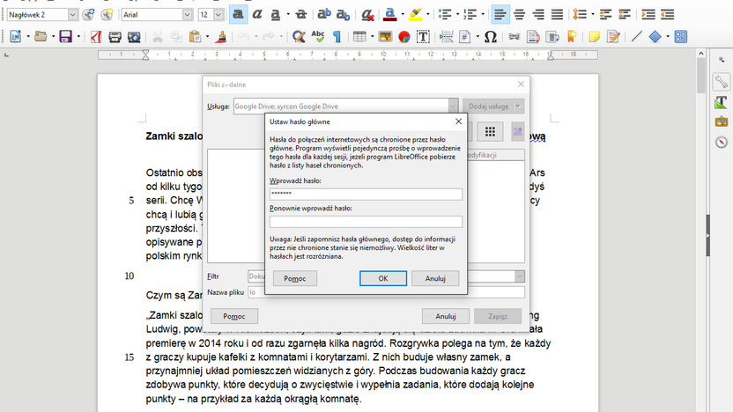This screenshot has height=412, width=733.
Task: Toggle track changes recording
Action: click(x=613, y=36)
